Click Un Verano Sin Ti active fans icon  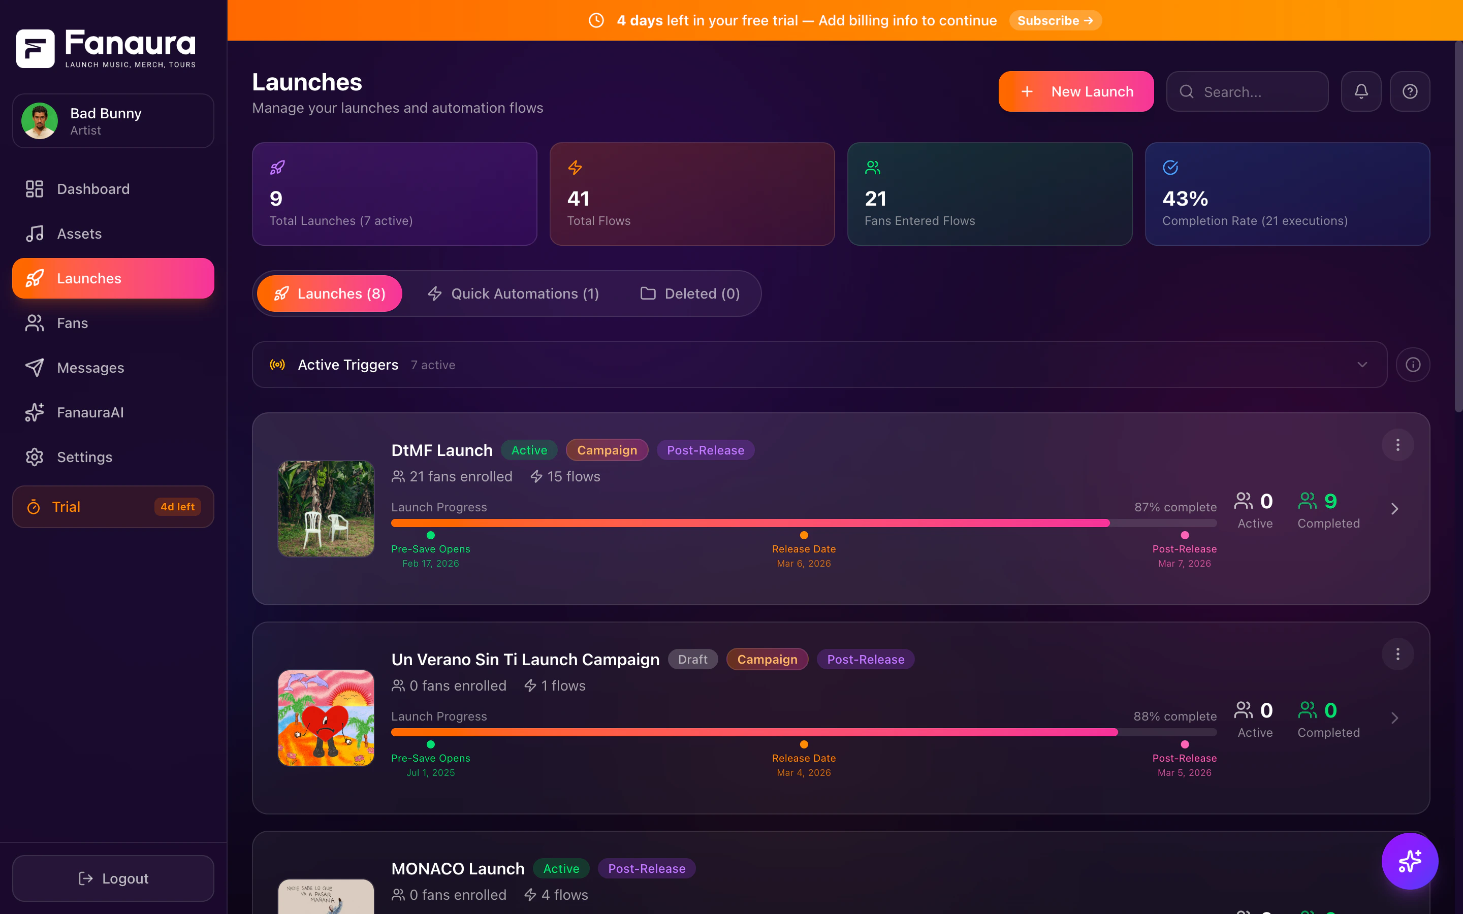(x=1243, y=710)
